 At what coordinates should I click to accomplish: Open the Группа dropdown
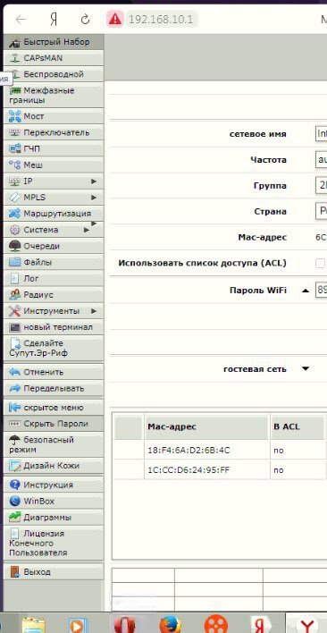[x=322, y=186]
